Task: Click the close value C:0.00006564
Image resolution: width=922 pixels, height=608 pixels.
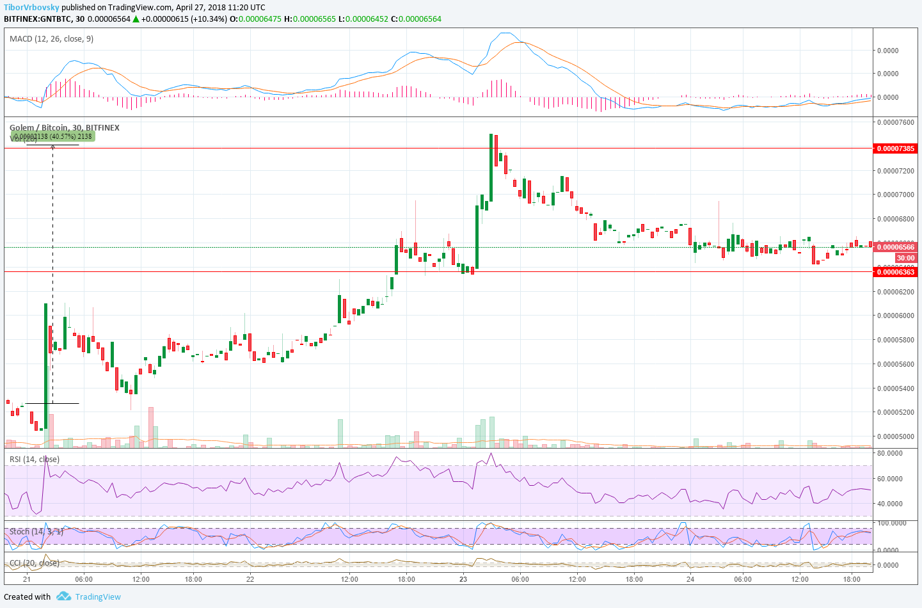Action: point(417,19)
